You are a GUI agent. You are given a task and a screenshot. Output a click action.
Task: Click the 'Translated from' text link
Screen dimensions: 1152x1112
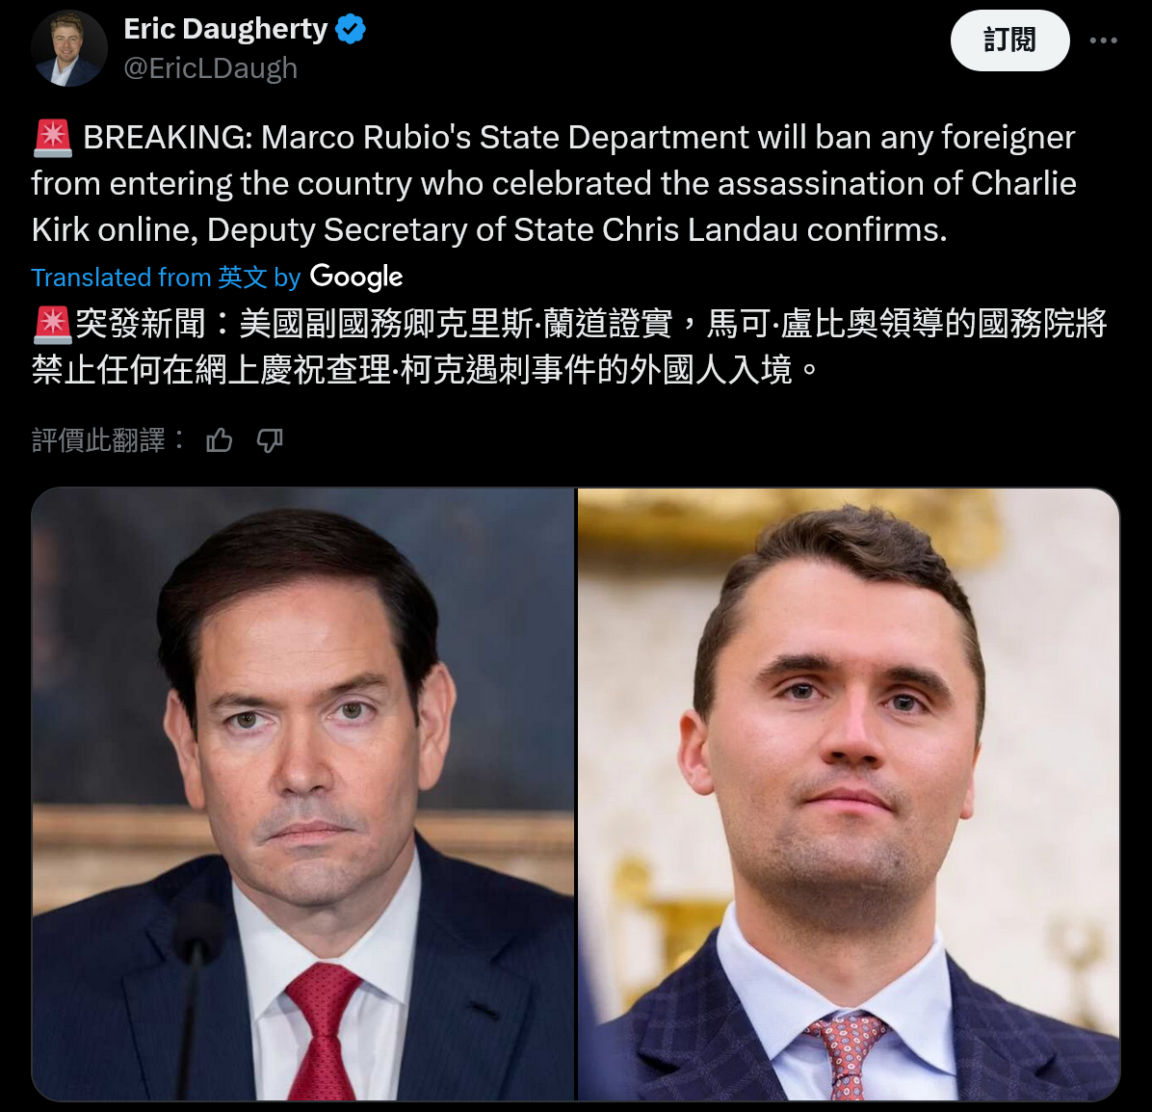point(121,278)
